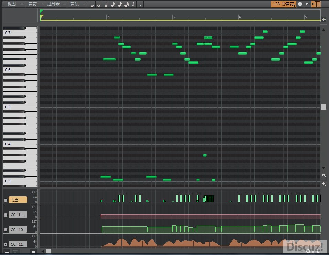
Task: Toggle the orange grid button in toolbar
Action: click(x=316, y=4)
